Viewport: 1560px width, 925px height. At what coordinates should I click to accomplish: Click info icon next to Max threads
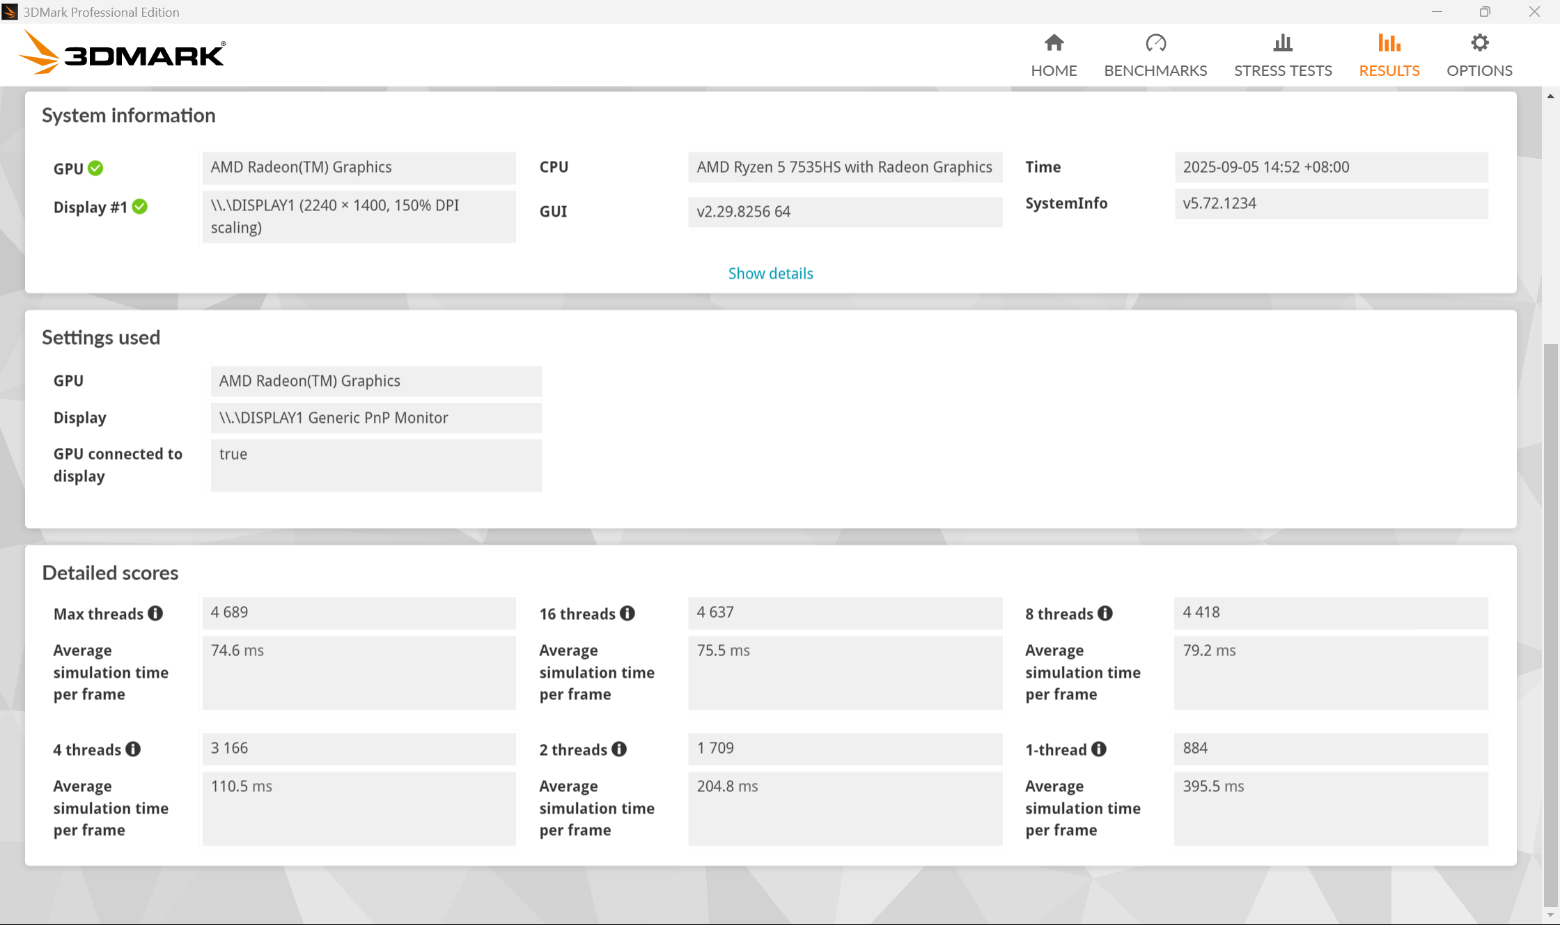coord(155,613)
